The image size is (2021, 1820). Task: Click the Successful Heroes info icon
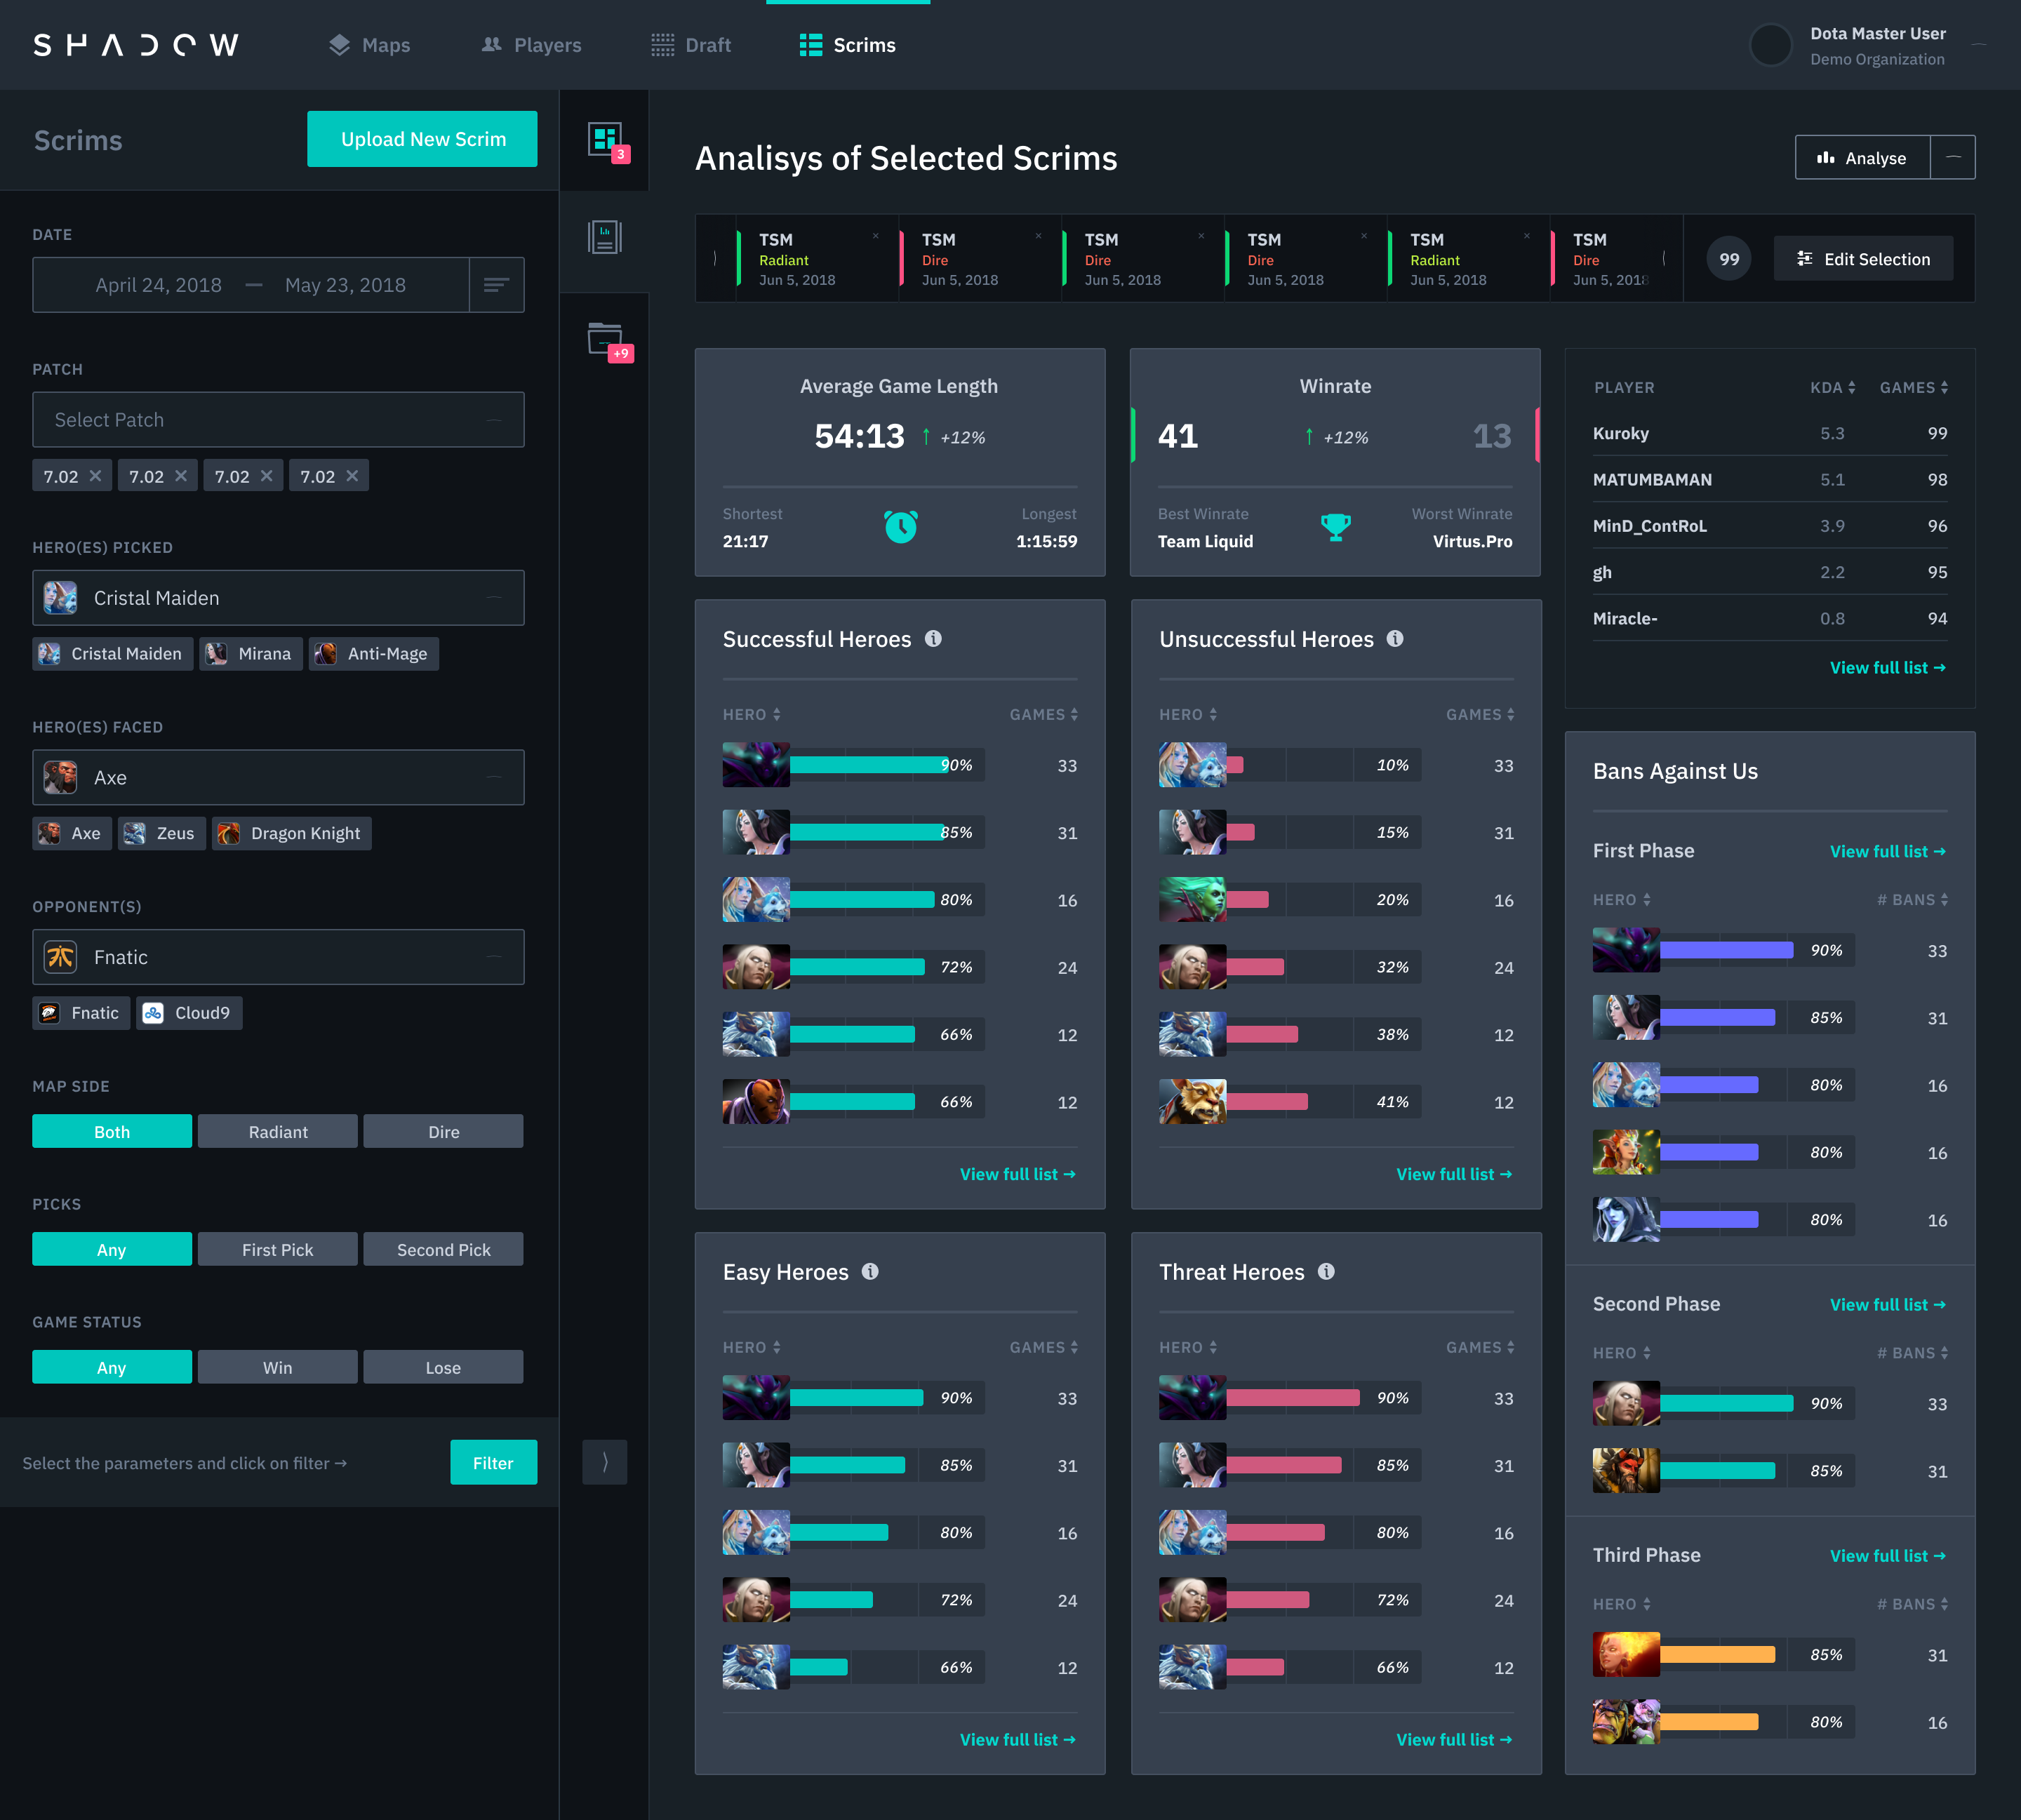pos(933,638)
